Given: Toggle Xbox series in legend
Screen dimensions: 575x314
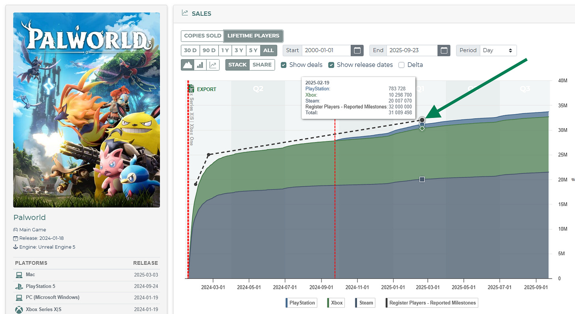Looking at the screenshot, I should (335, 303).
